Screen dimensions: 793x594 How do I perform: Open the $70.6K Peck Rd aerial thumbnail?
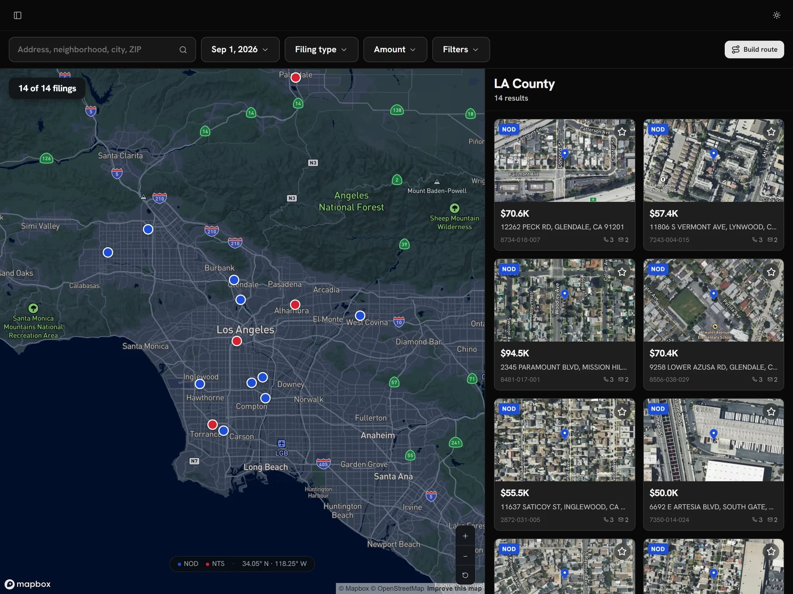565,161
